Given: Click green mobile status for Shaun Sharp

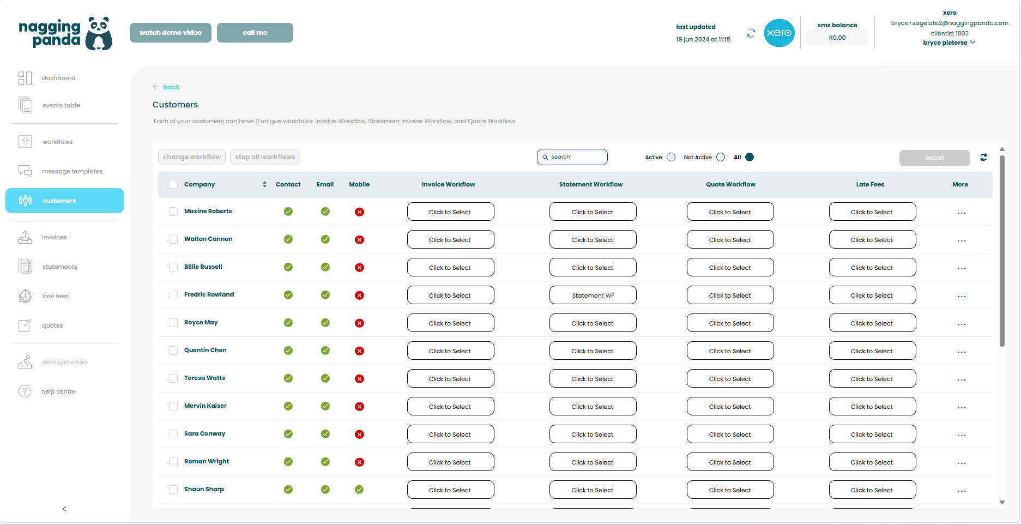Looking at the screenshot, I should click(x=359, y=490).
